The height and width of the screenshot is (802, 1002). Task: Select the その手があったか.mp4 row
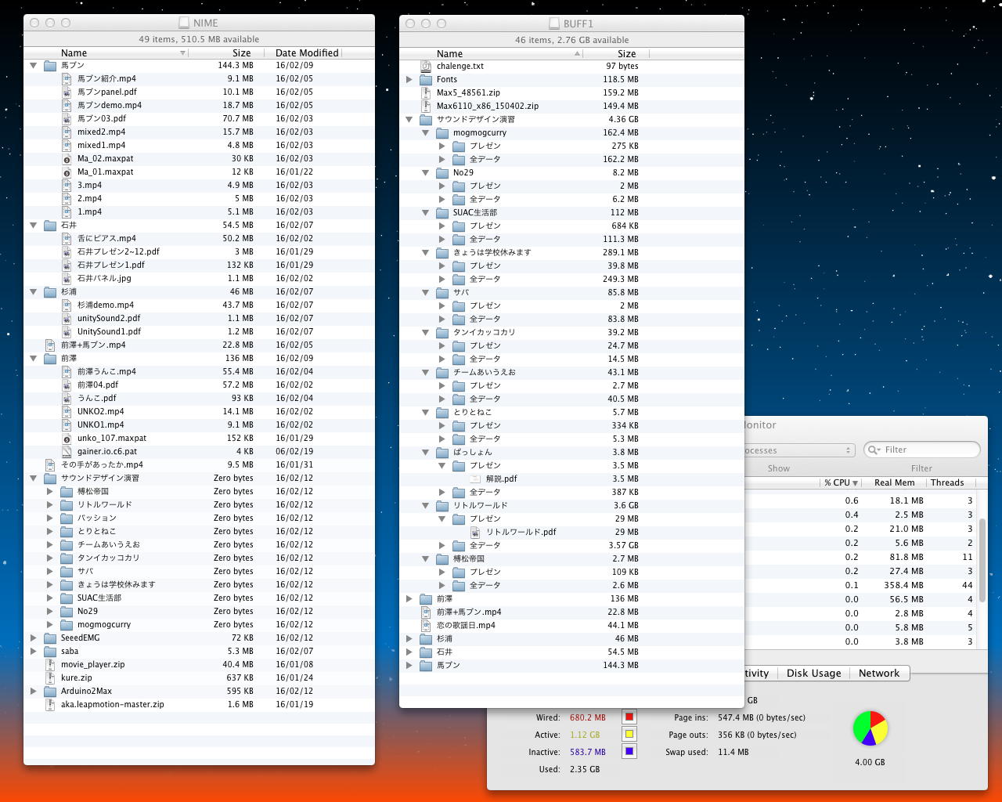click(199, 464)
